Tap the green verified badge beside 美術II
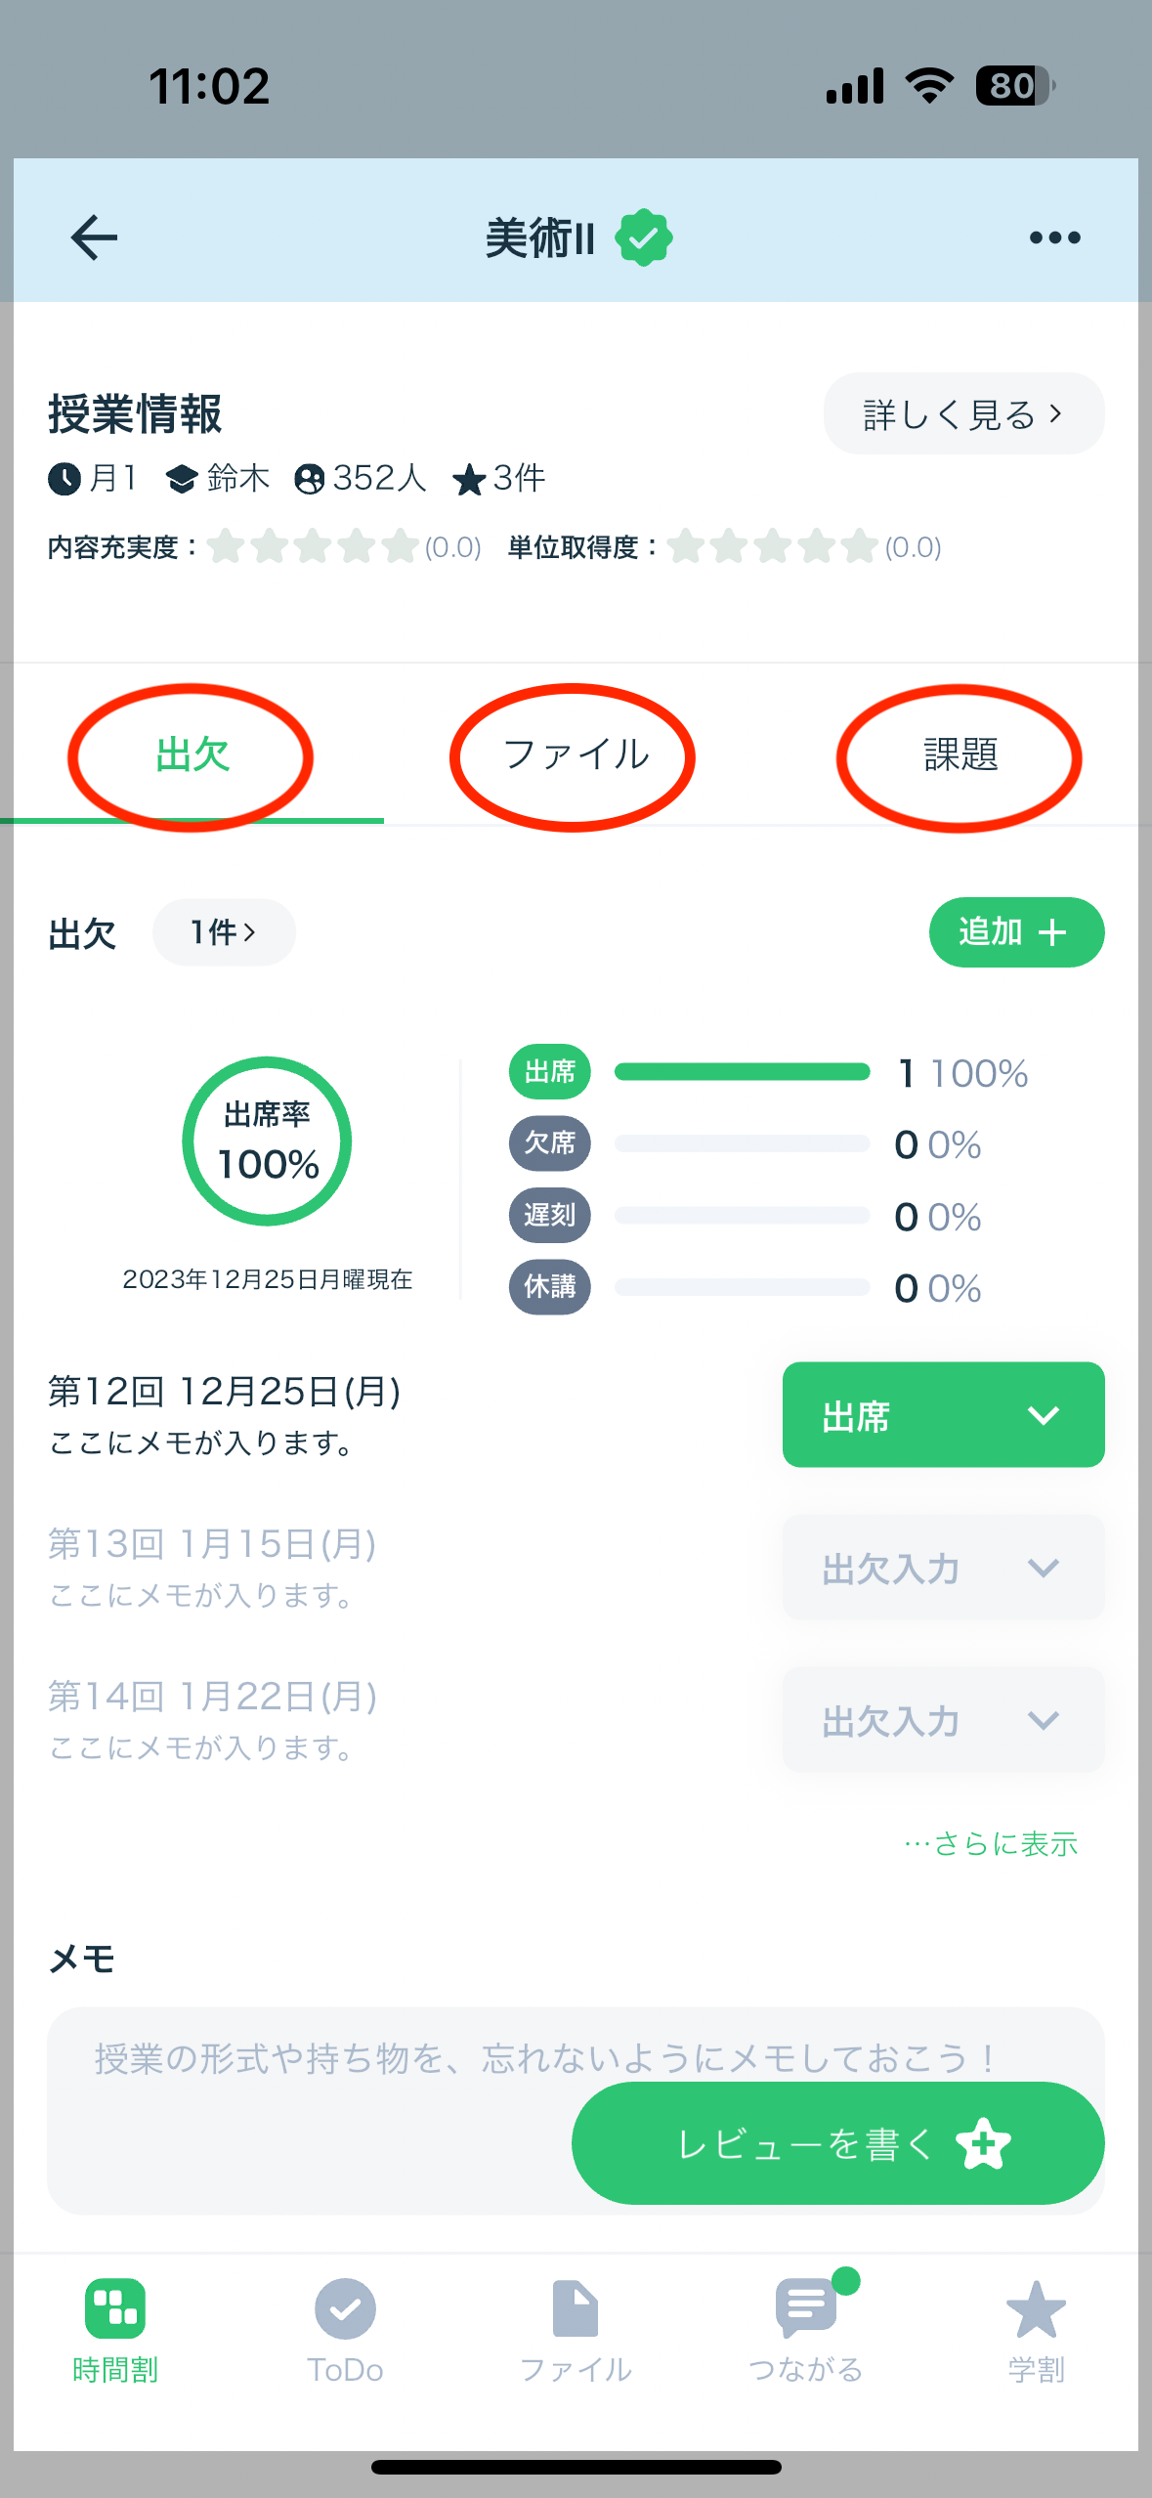Viewport: 1152px width, 2498px height. pyautogui.click(x=643, y=237)
